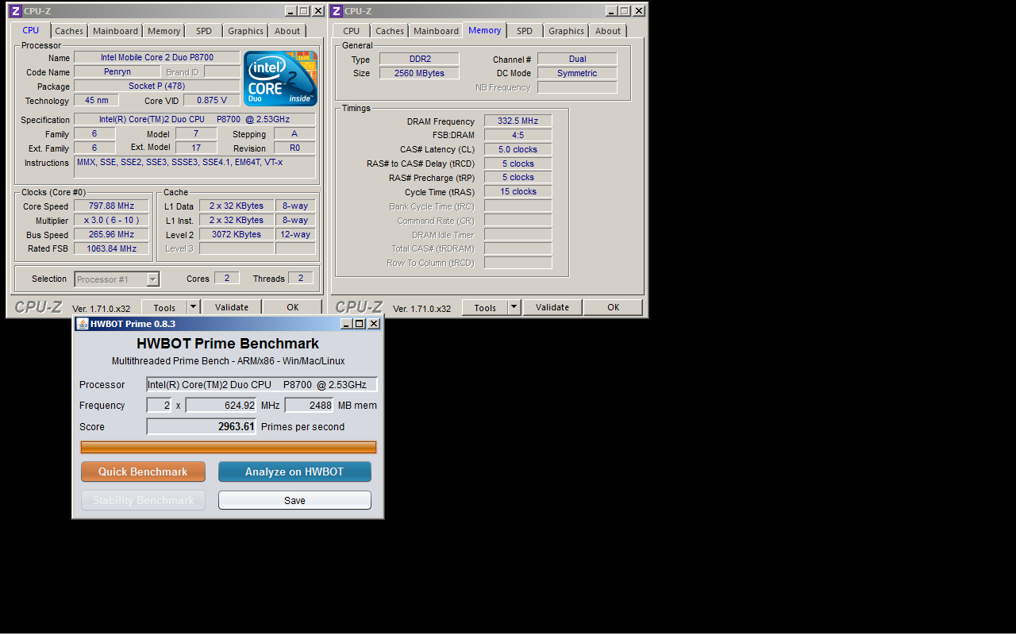Click the 624.92 MHz frequency field

tap(221, 405)
